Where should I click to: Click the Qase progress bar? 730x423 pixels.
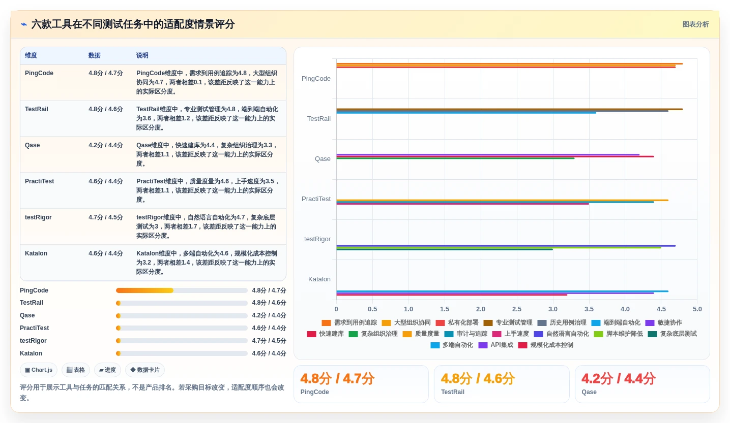tap(182, 316)
